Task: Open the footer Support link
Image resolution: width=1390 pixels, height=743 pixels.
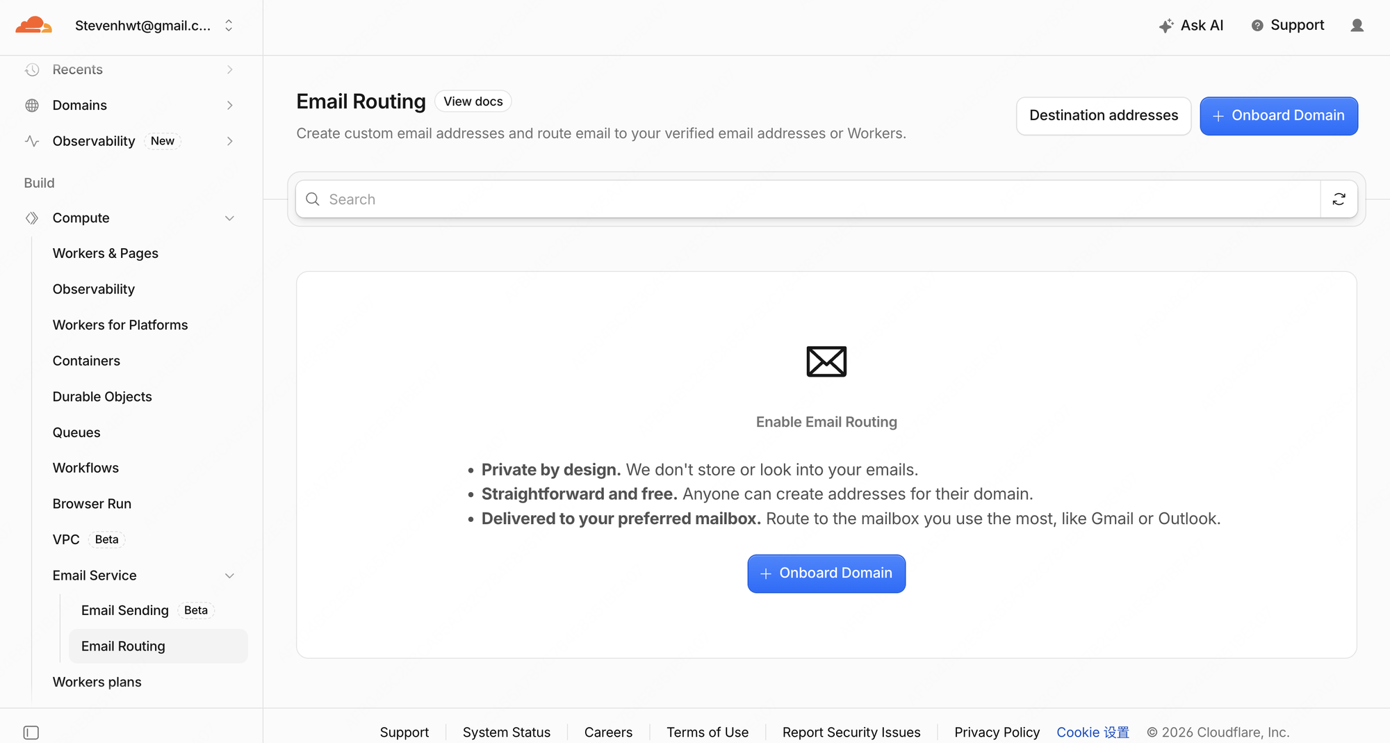Action: pyautogui.click(x=404, y=733)
